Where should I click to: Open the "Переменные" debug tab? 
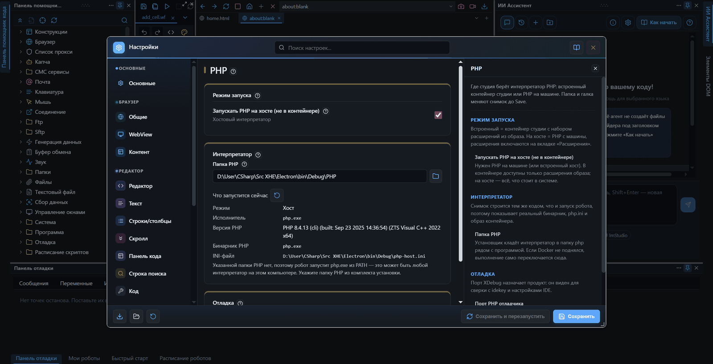tap(76, 283)
